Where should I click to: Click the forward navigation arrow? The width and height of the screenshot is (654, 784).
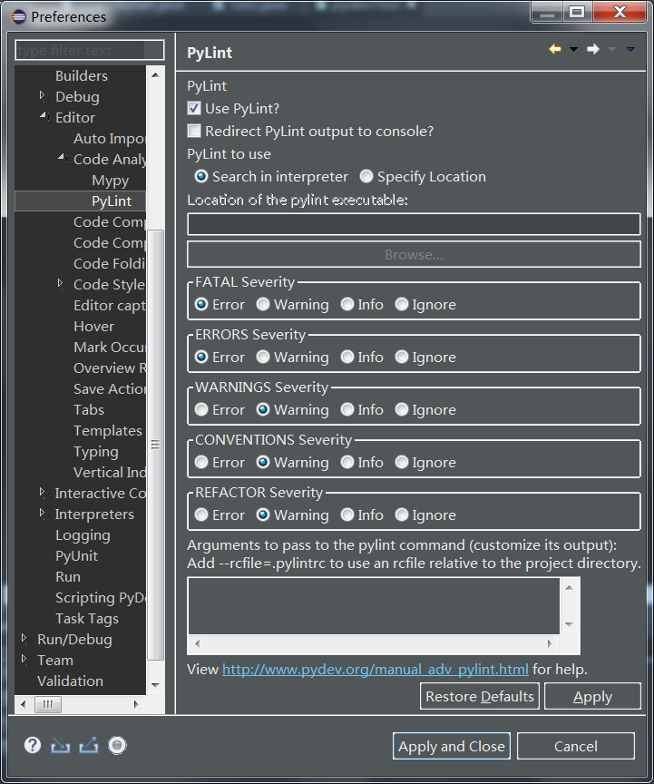tap(593, 49)
